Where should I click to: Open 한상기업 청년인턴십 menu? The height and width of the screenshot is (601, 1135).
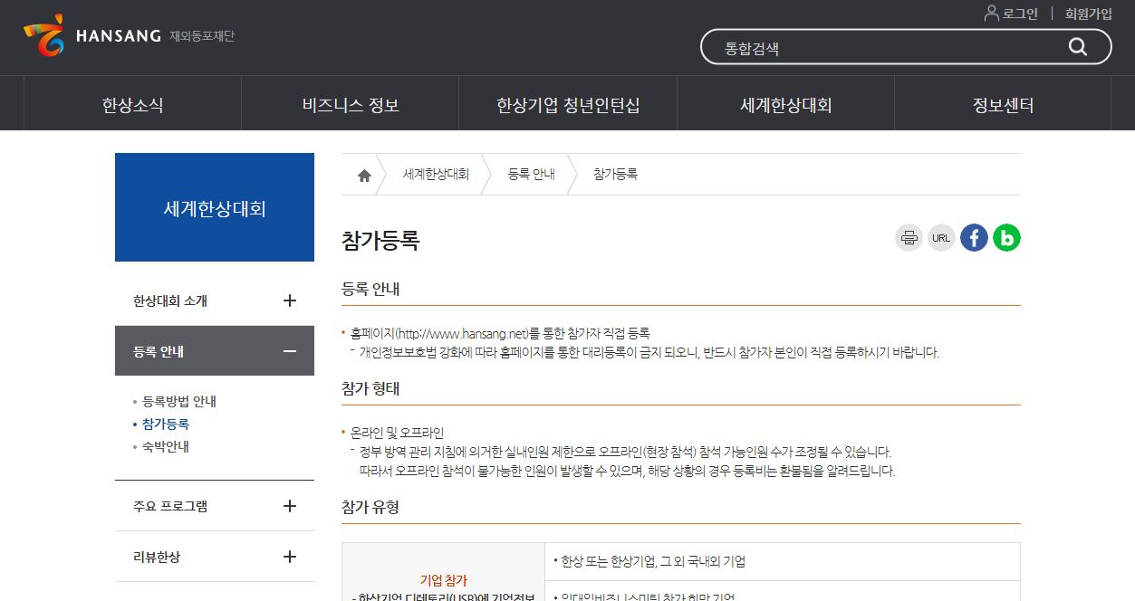click(568, 104)
